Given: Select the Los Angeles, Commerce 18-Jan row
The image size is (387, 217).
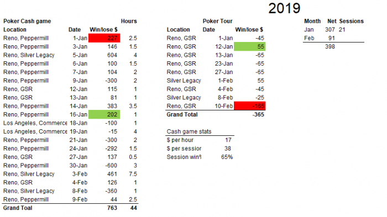Looking at the screenshot, I should click(70, 123).
